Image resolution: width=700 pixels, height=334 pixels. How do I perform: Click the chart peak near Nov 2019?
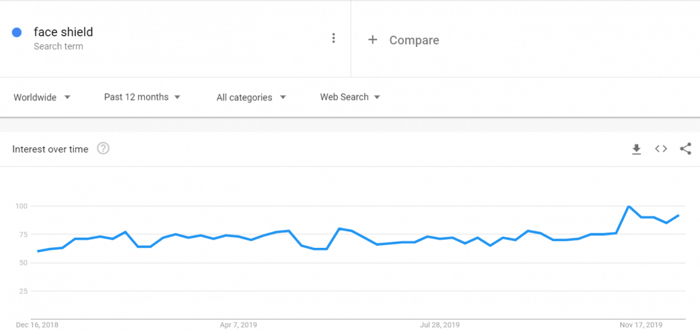point(629,206)
